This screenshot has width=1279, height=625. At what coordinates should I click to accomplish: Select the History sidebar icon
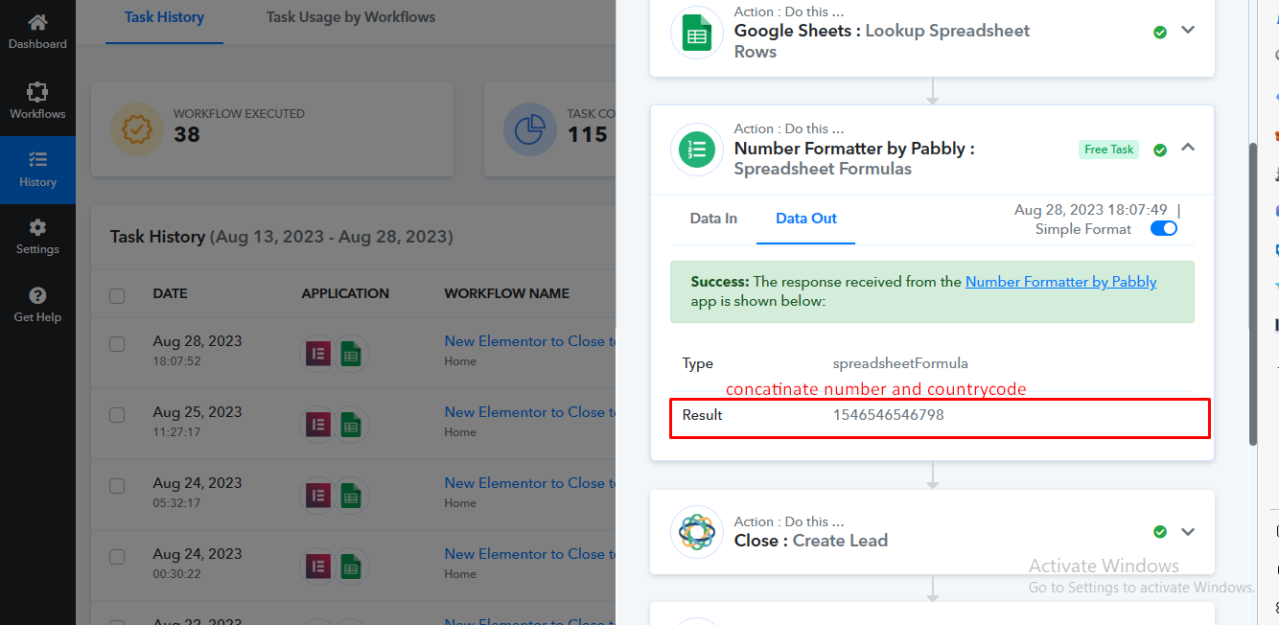[37, 159]
